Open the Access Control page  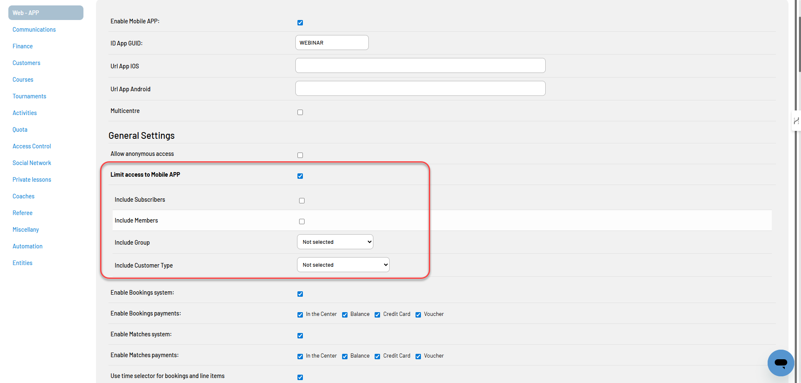pyautogui.click(x=31, y=146)
